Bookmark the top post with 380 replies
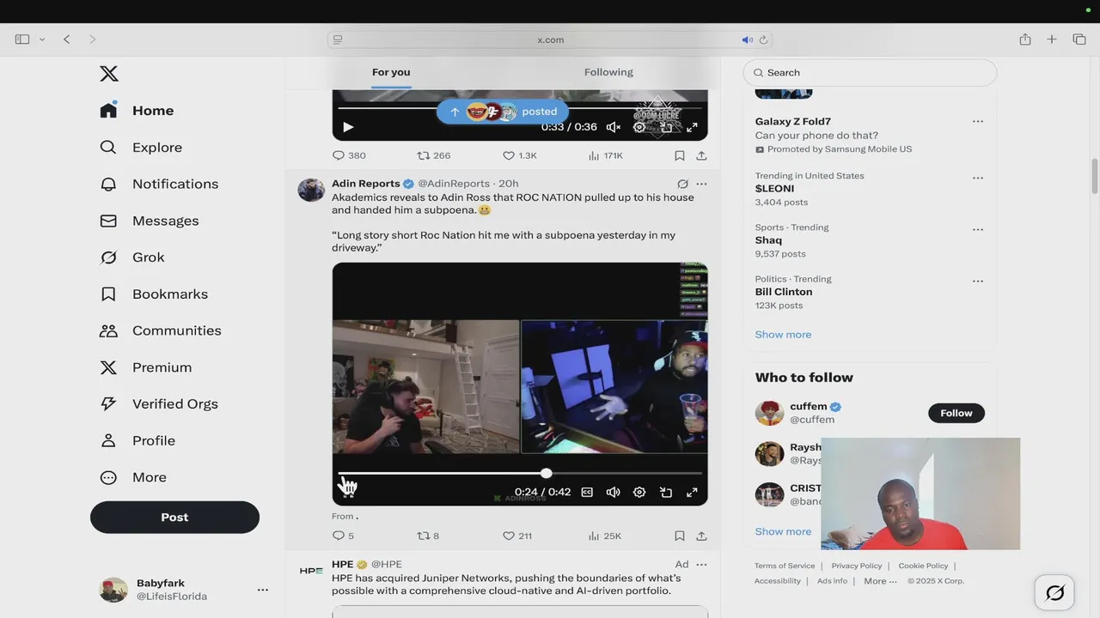 [x=679, y=155]
